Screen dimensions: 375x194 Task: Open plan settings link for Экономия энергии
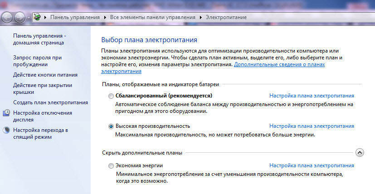[x=312, y=165]
